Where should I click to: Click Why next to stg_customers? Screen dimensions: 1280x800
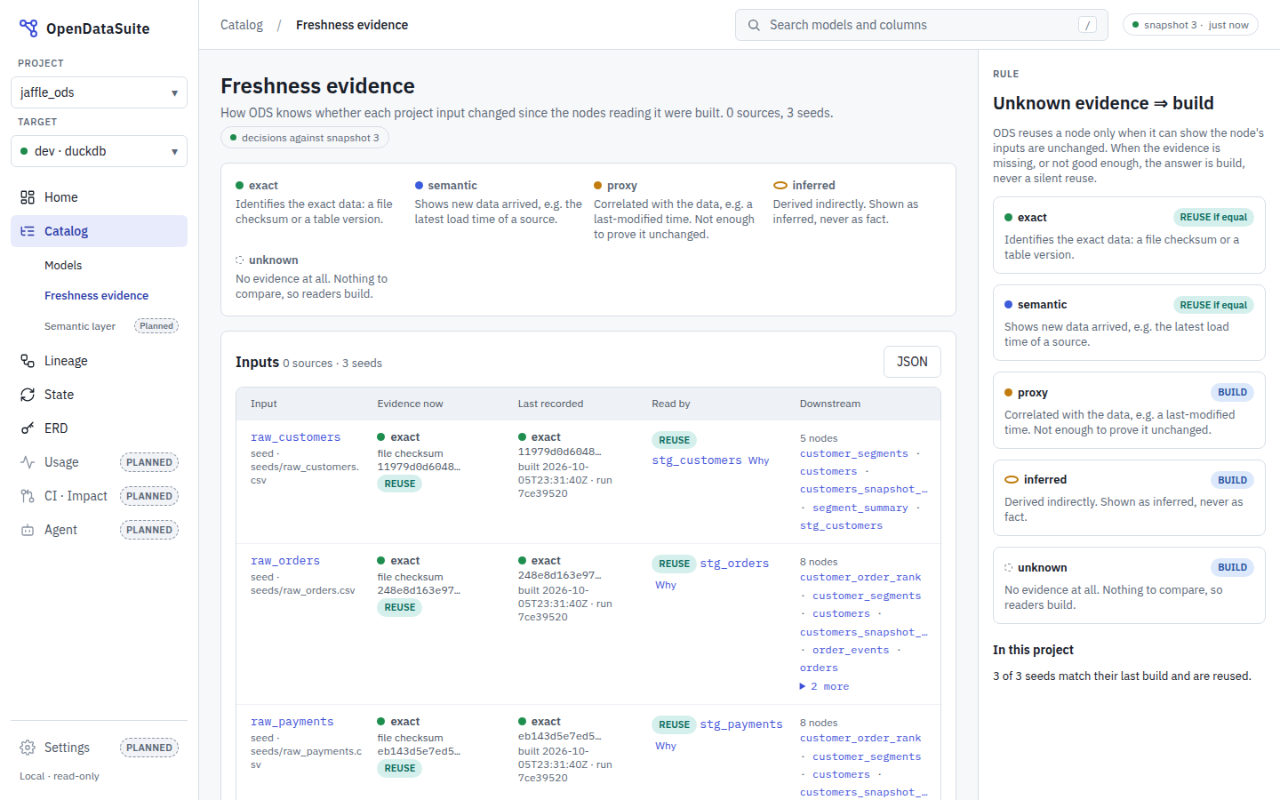point(758,460)
